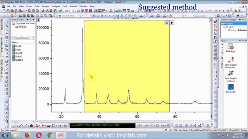The image size is (248, 139).
Task: Click the Messages Log side tab
Action: coord(2,45)
